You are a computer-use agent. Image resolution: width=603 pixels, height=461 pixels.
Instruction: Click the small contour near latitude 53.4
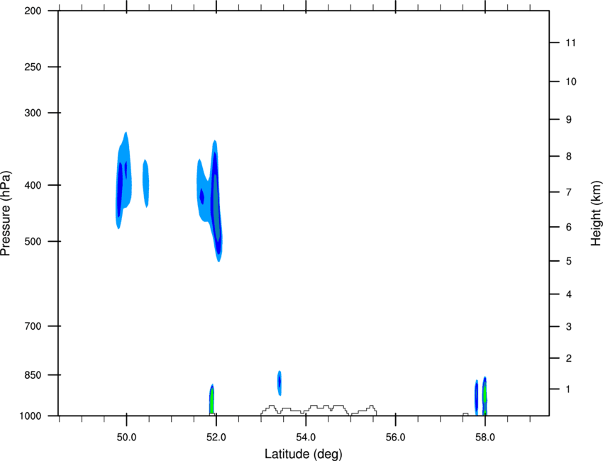coord(280,383)
